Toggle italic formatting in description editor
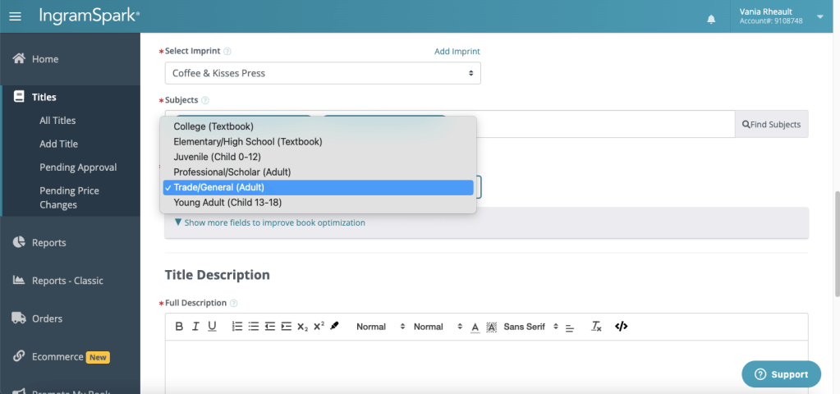The image size is (840, 394). tap(195, 327)
